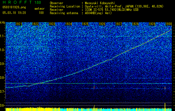Click the 0.9 frequency axis label

[x=3, y=64]
